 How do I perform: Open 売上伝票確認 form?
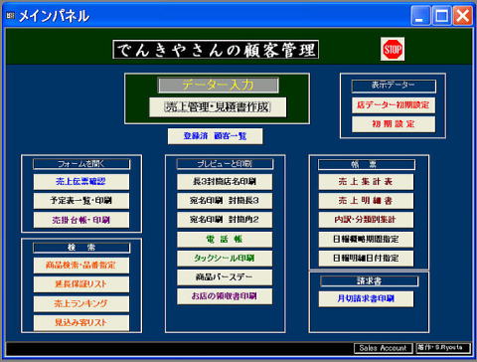click(x=81, y=181)
